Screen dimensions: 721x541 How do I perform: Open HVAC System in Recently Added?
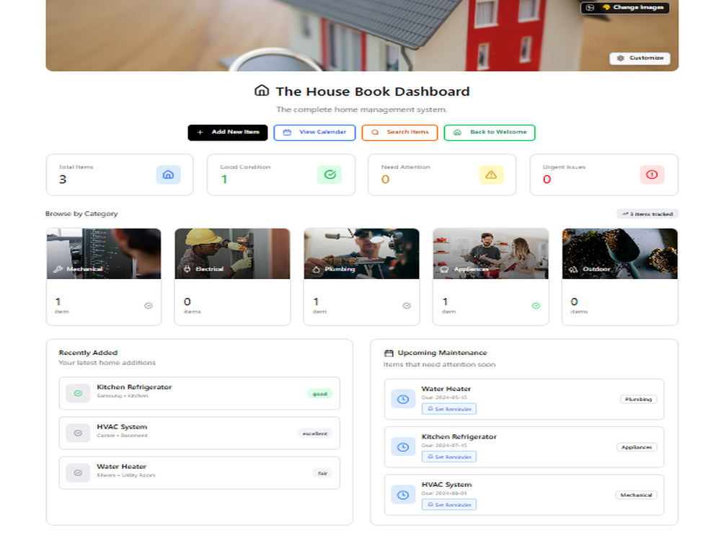(x=200, y=433)
